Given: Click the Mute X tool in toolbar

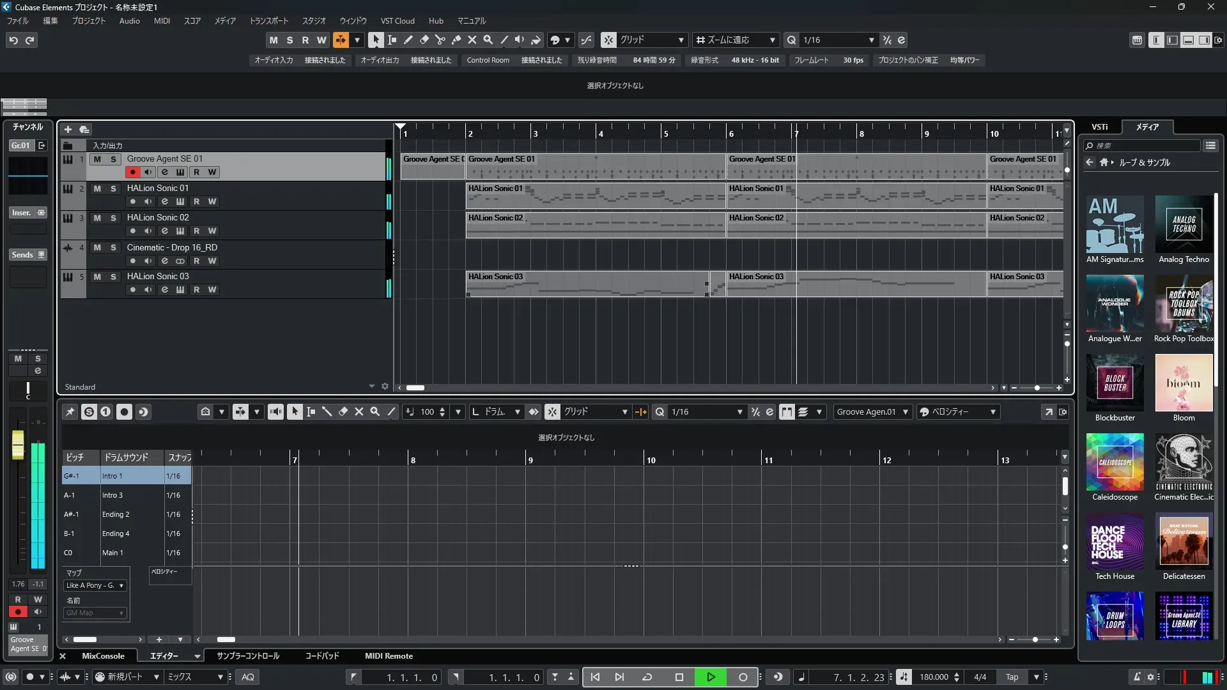Looking at the screenshot, I should click(472, 40).
